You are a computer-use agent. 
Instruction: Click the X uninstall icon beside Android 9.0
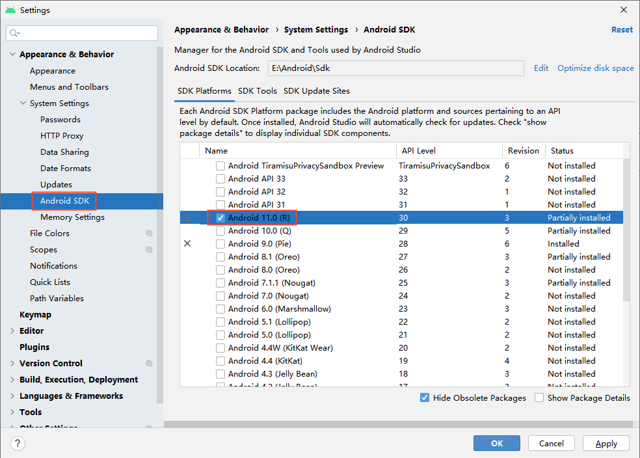coord(187,243)
